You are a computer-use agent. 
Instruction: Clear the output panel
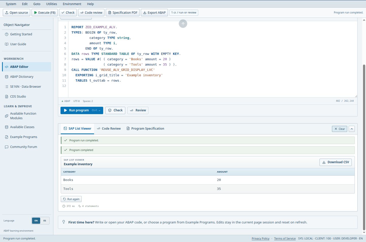(340, 129)
